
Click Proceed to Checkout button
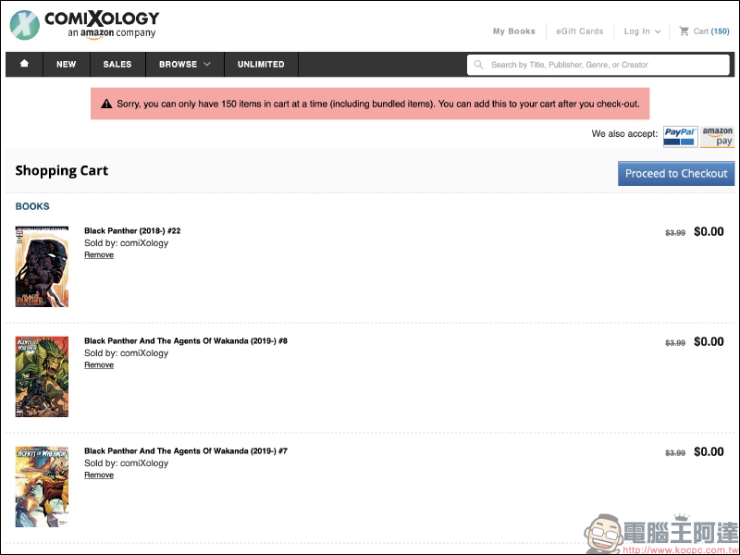pos(676,173)
